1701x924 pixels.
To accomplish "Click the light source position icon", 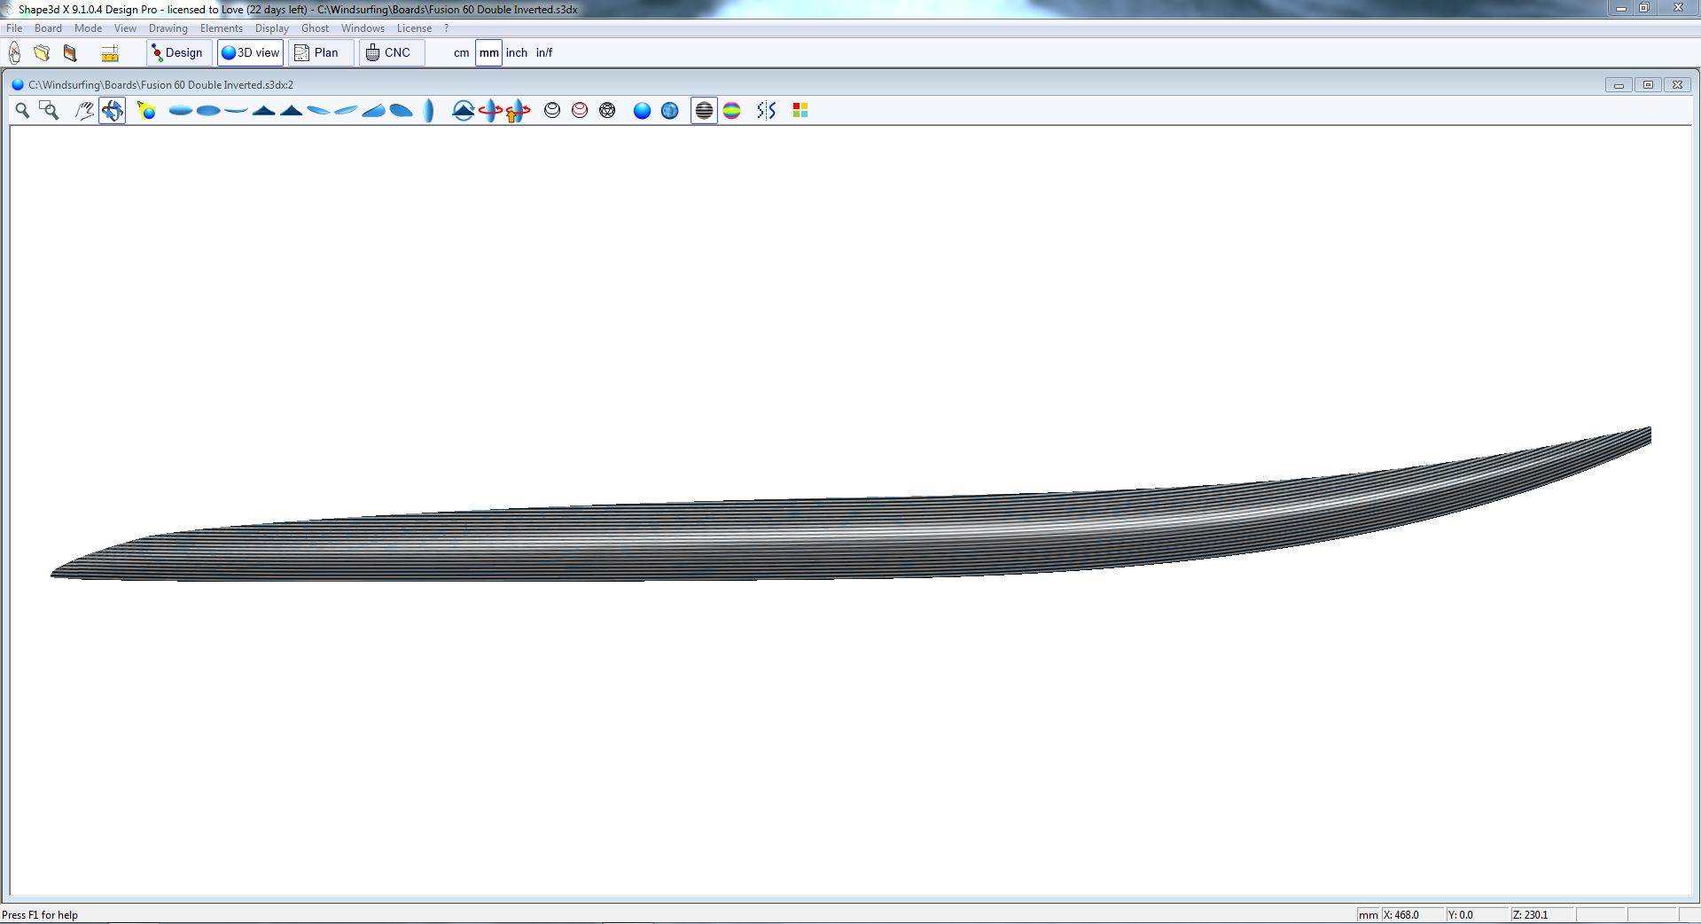I will click(x=147, y=110).
